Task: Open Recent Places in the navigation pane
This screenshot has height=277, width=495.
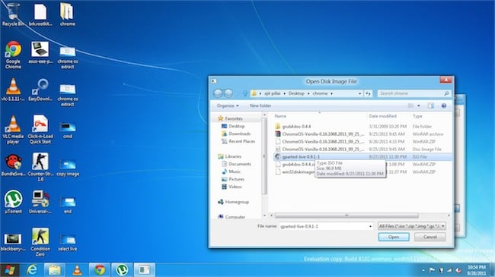Action: 242,141
